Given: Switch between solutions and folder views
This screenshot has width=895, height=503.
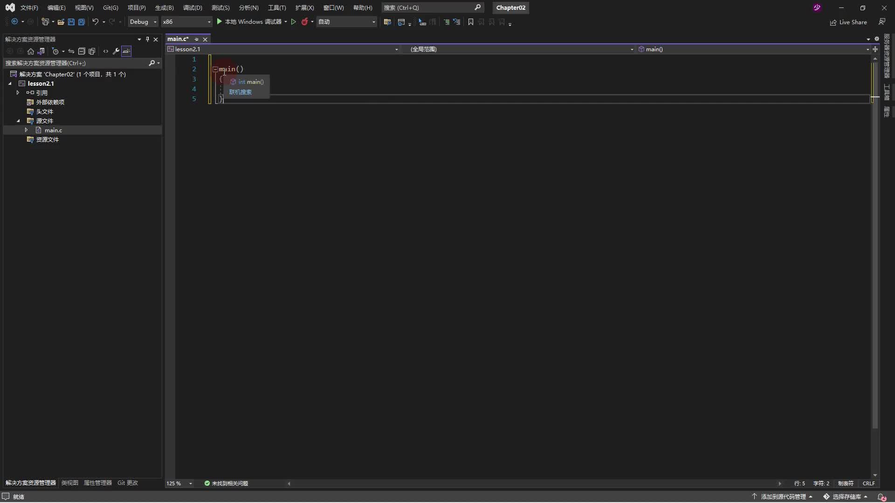Looking at the screenshot, I should [x=41, y=51].
